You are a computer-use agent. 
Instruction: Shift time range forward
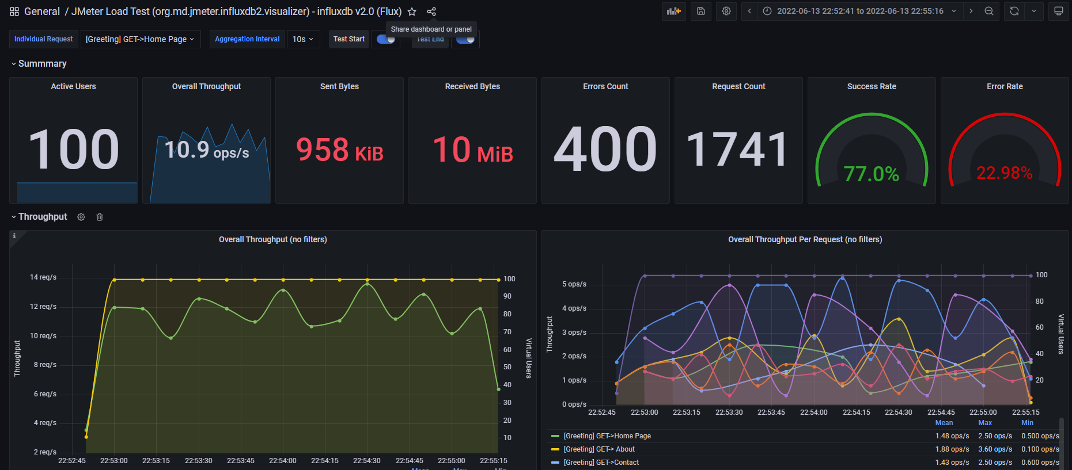[971, 11]
